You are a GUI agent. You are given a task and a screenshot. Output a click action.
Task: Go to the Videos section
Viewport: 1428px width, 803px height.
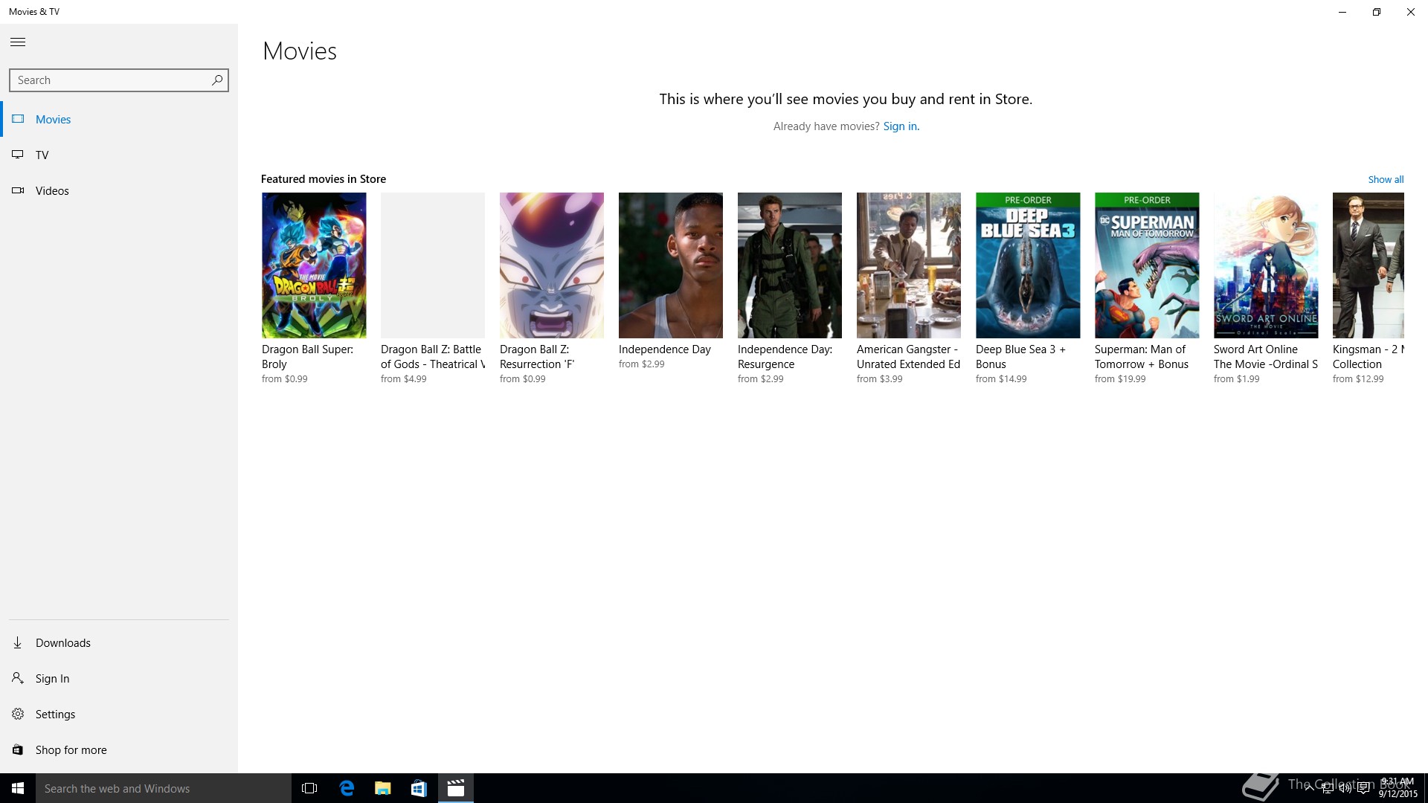click(52, 190)
